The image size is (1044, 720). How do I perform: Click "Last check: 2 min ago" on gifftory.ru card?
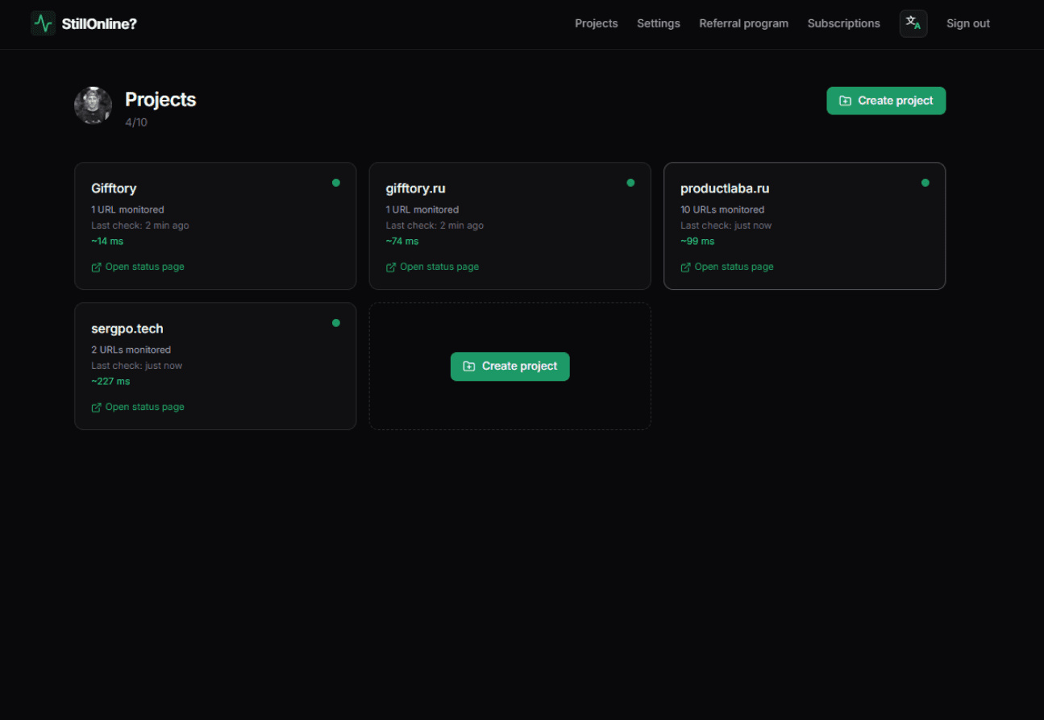pos(435,226)
